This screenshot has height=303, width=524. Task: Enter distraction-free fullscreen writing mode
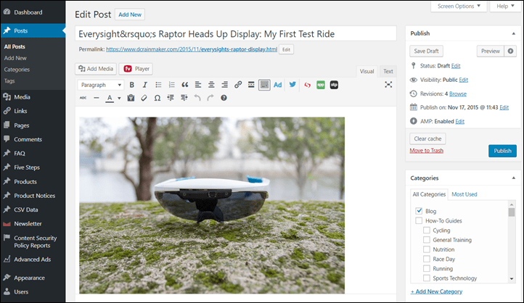point(388,85)
